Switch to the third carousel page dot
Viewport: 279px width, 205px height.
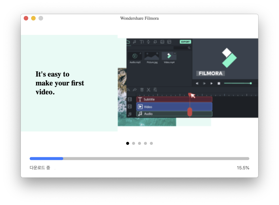point(139,143)
